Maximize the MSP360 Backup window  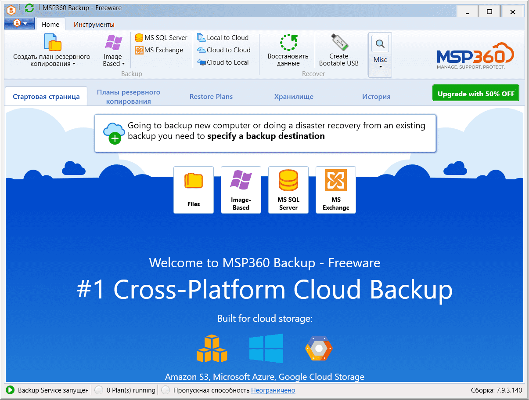tap(489, 11)
